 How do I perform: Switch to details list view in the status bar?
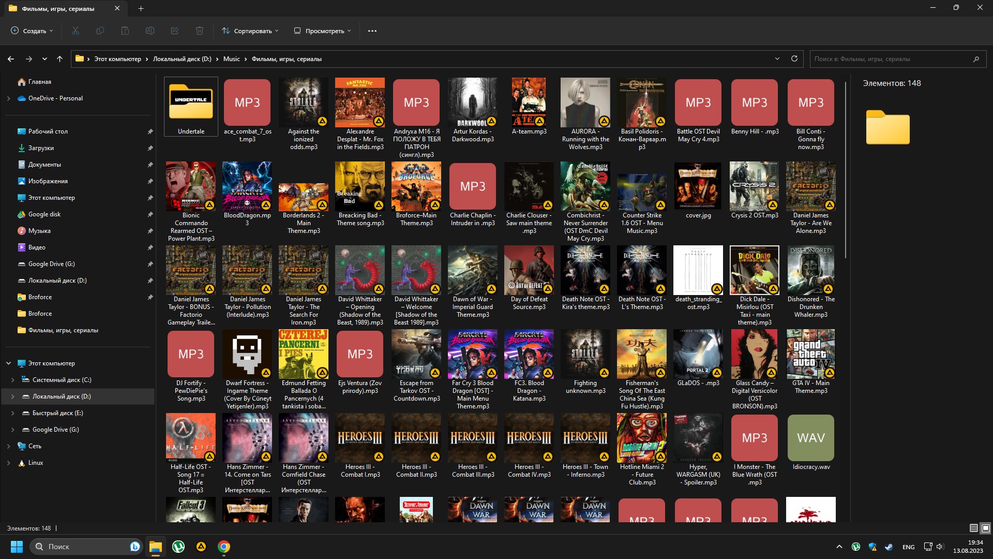click(973, 528)
